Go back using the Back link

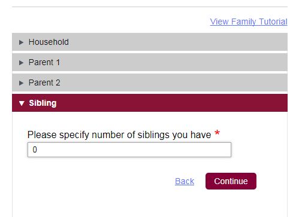[x=185, y=181]
